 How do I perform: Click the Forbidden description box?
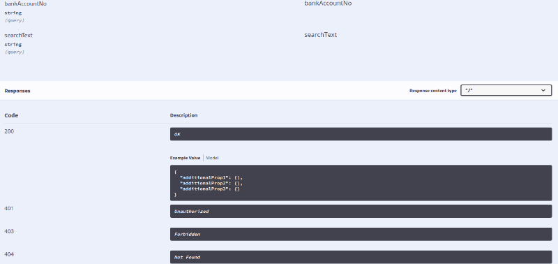[x=361, y=235]
